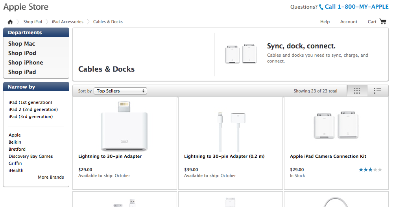
Task: Filter by Griffin brand
Action: 15,163
